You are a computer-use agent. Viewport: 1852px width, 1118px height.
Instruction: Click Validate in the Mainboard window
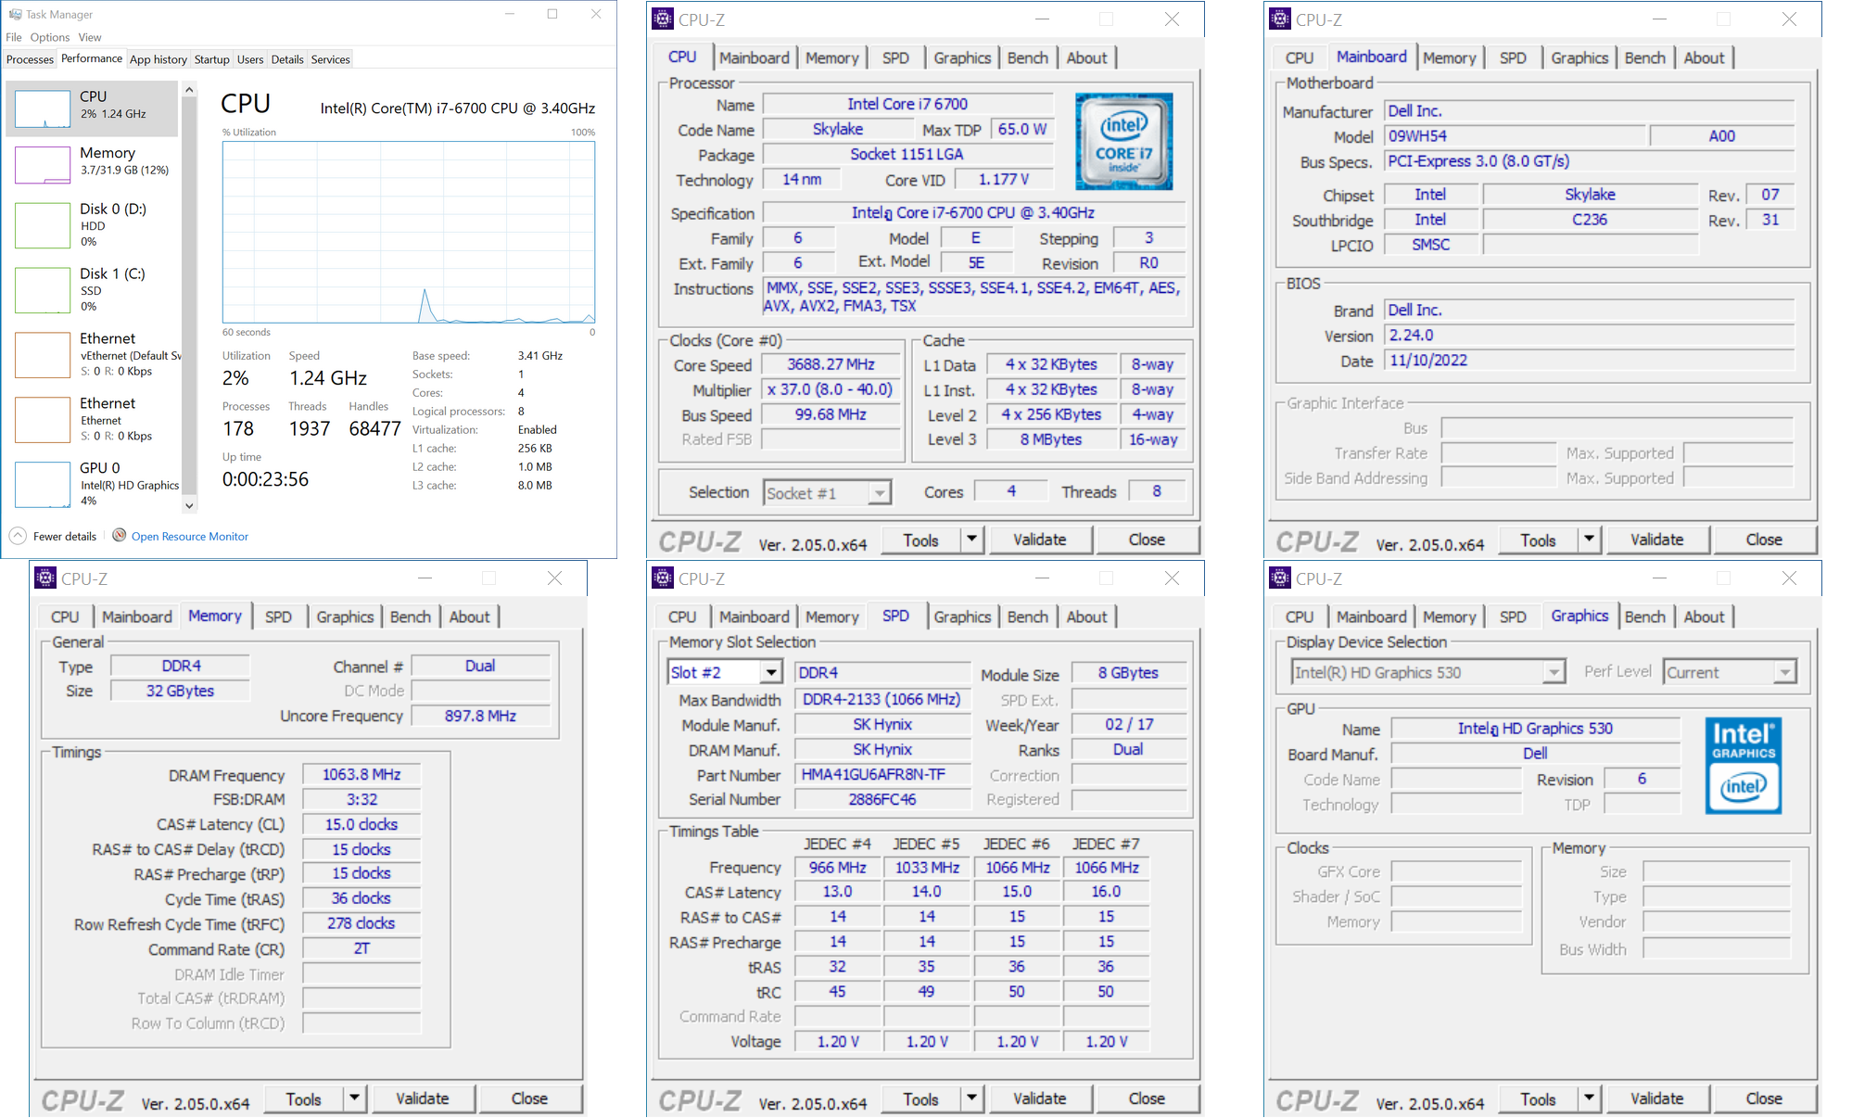[x=1657, y=540]
